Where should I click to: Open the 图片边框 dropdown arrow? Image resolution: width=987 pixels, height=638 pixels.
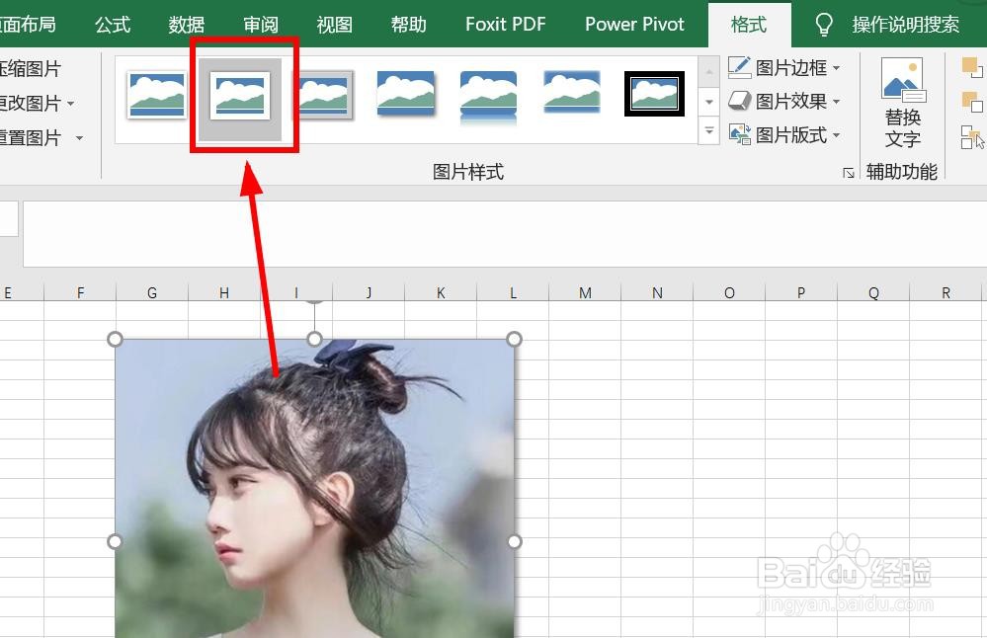836,68
